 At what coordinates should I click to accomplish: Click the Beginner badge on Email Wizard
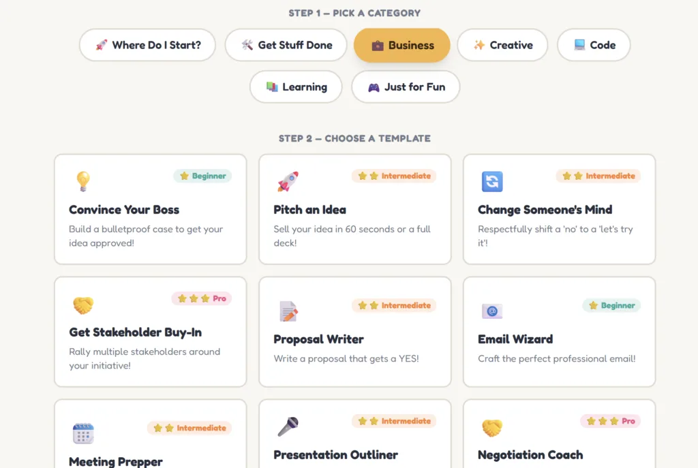[x=611, y=305]
